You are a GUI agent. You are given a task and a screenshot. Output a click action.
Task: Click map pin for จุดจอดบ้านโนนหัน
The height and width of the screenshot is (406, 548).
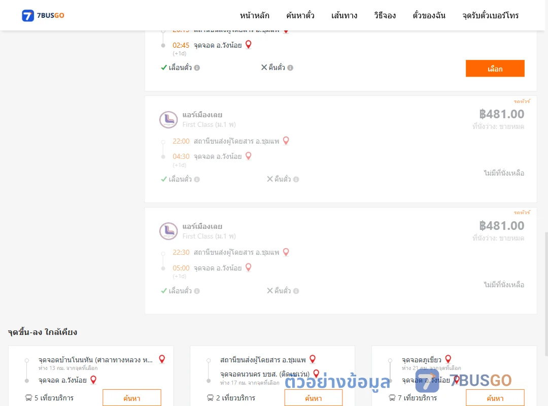tap(162, 359)
